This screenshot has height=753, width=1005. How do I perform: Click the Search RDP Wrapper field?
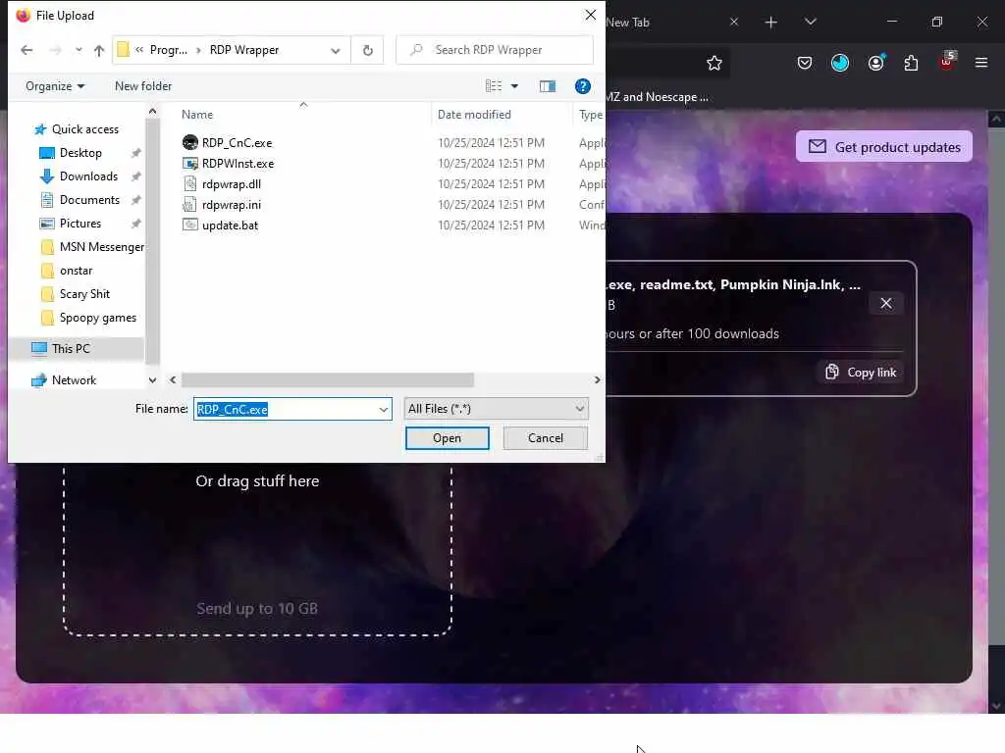(x=495, y=50)
